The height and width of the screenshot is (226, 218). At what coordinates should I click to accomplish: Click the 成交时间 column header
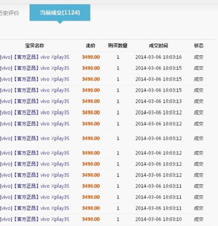coord(158,46)
